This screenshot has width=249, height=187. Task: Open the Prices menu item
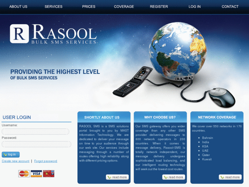[89, 7]
